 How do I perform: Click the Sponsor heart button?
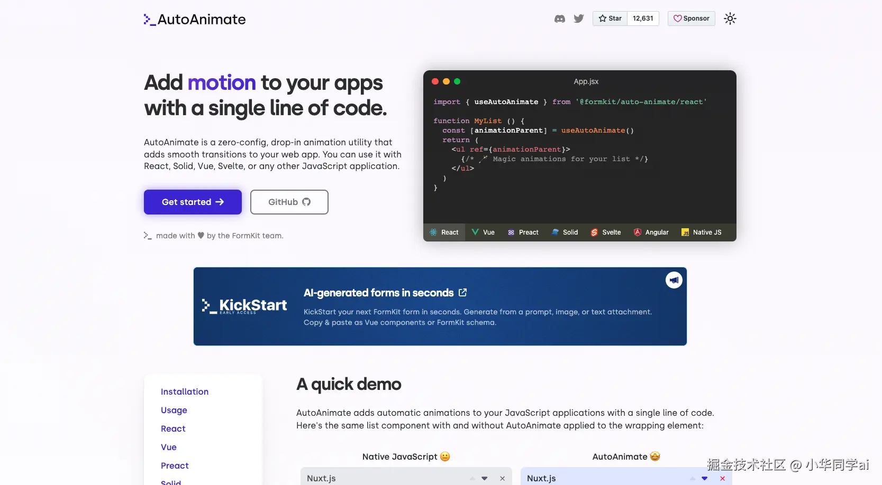click(x=691, y=18)
